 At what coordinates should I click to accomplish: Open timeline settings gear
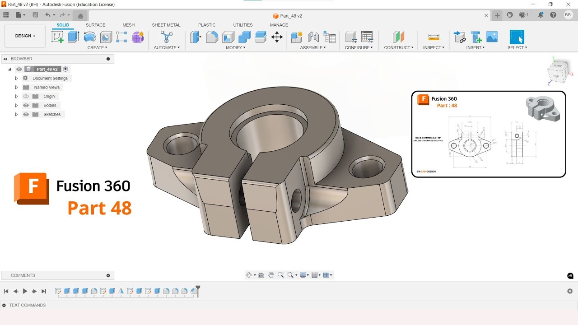[570, 291]
